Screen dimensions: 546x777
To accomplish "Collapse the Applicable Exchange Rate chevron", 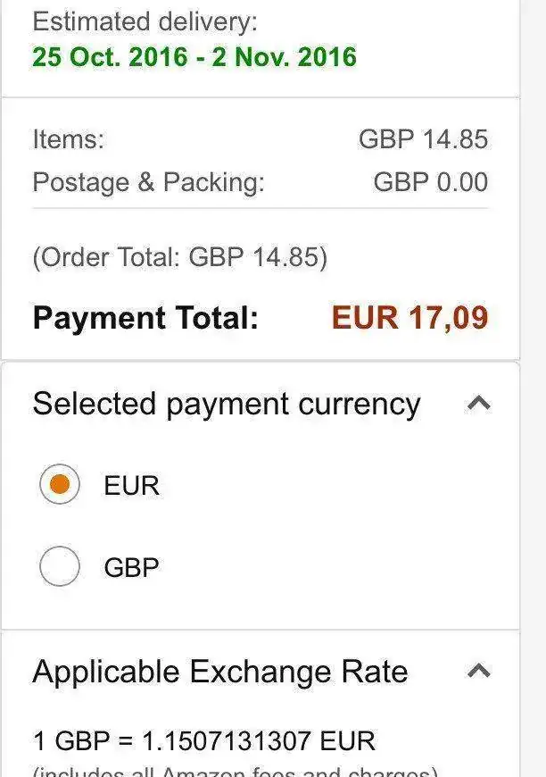I will click(x=479, y=671).
